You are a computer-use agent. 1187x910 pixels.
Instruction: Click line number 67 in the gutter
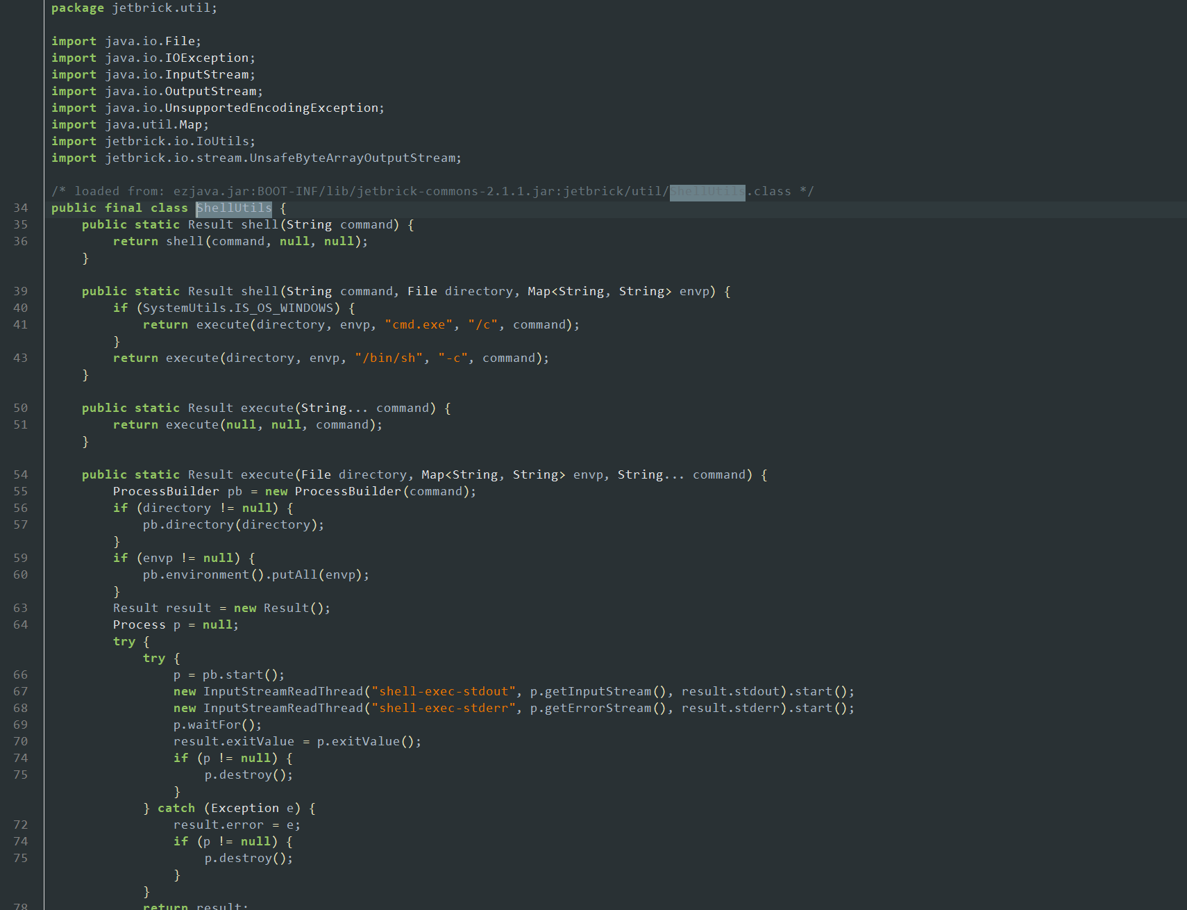[21, 691]
